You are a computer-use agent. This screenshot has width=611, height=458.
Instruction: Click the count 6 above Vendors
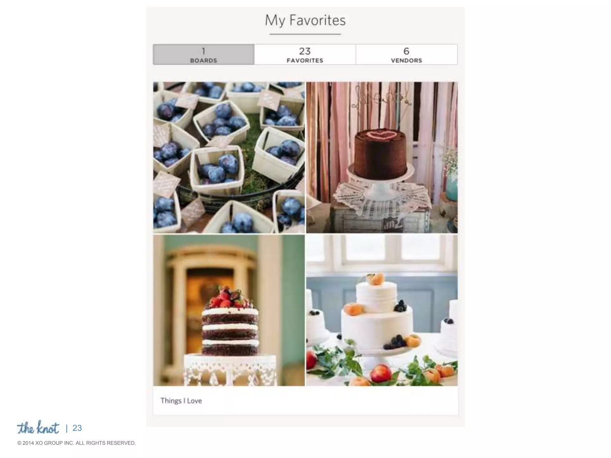click(x=406, y=51)
